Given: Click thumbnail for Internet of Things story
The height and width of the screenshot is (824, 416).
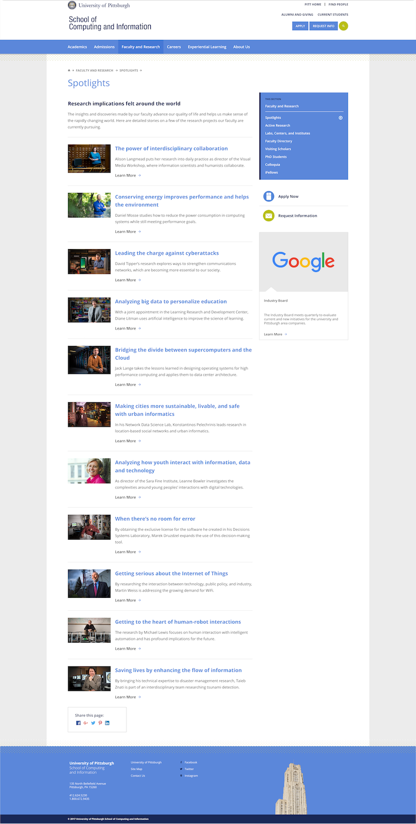Looking at the screenshot, I should pos(89,583).
